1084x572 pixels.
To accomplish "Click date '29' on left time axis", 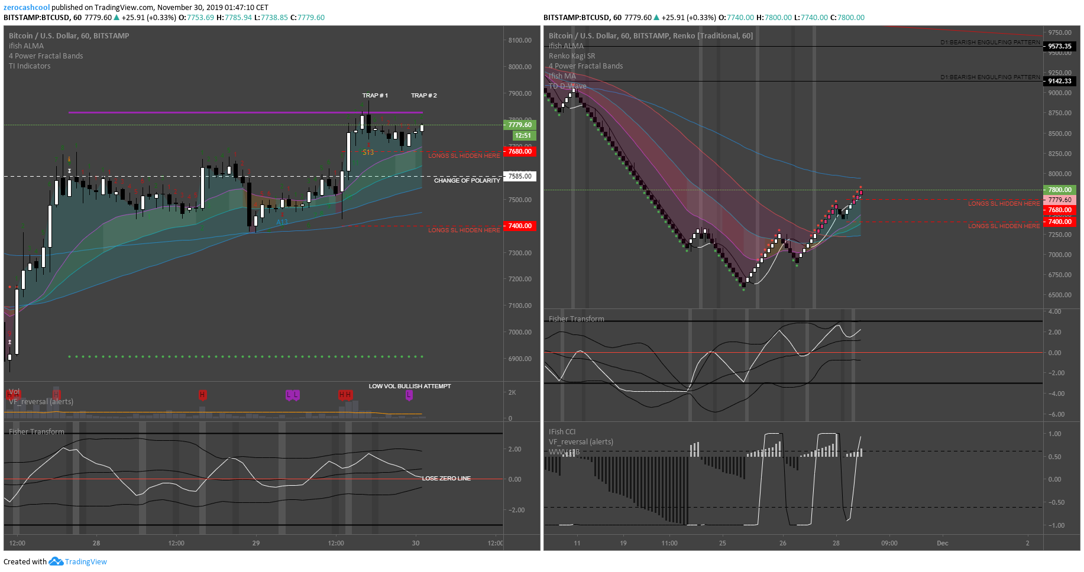I will (256, 543).
